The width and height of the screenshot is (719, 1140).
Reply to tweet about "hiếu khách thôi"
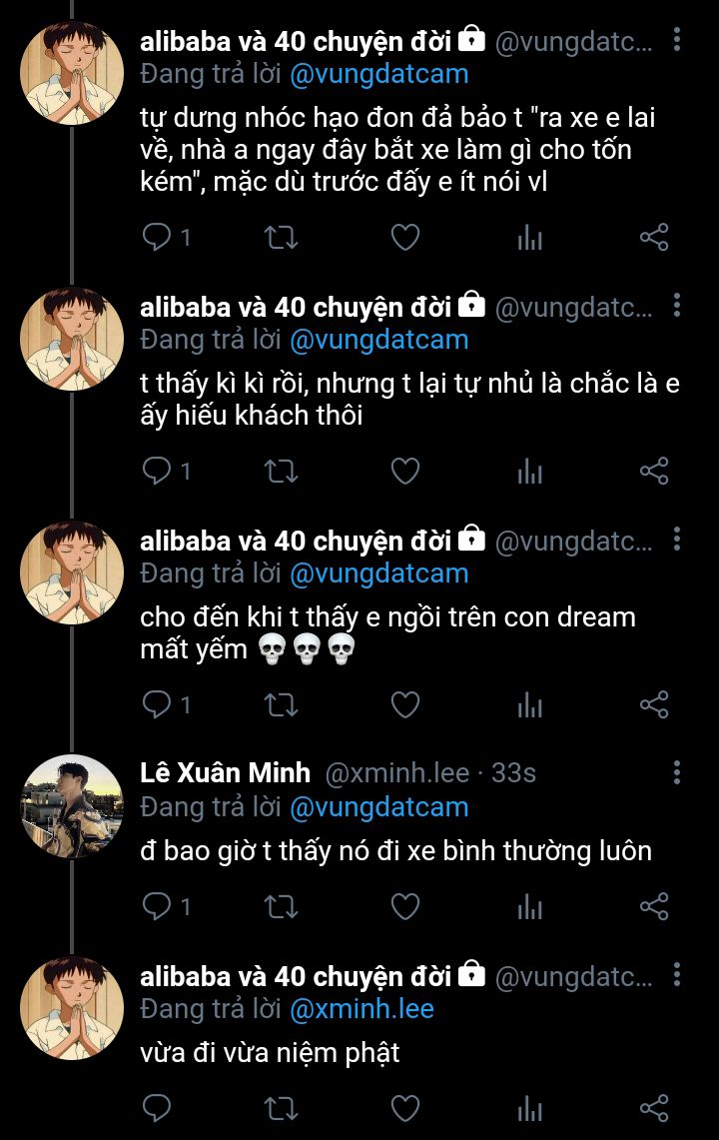(x=157, y=471)
